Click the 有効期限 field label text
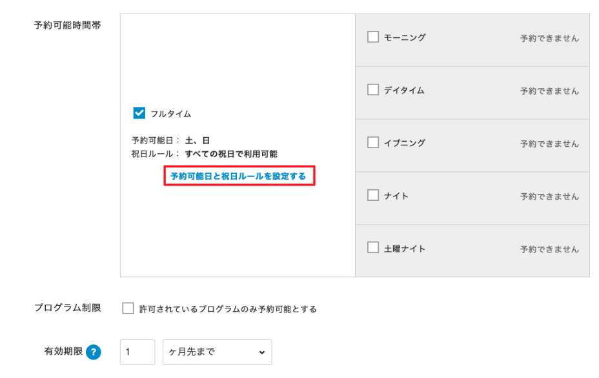Screen dimensions: 599x378 point(63,352)
